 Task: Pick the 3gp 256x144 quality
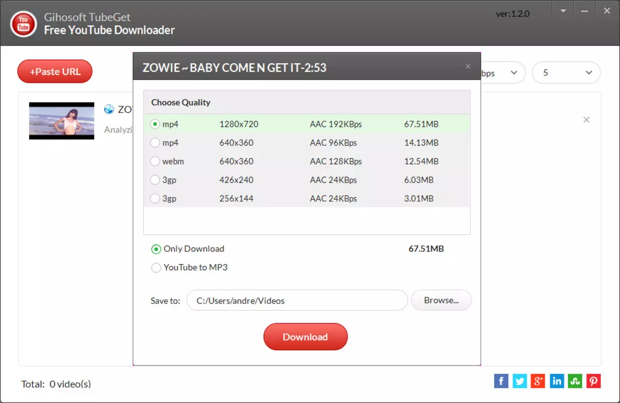click(307, 198)
